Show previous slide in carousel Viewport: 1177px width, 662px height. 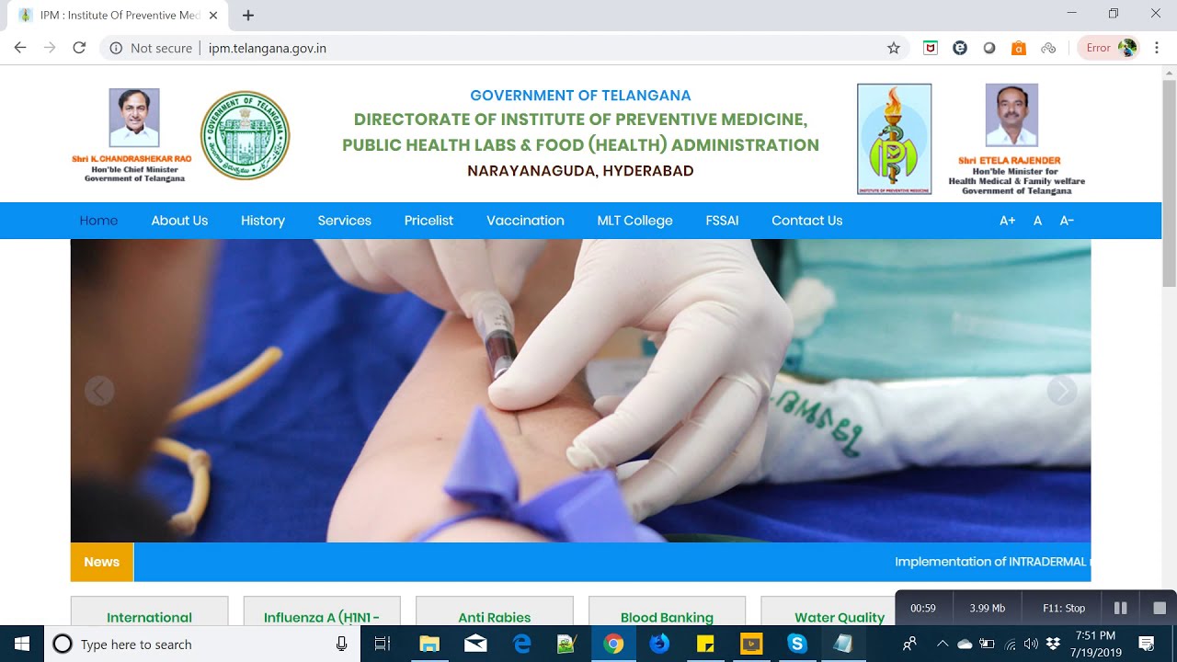coord(99,391)
